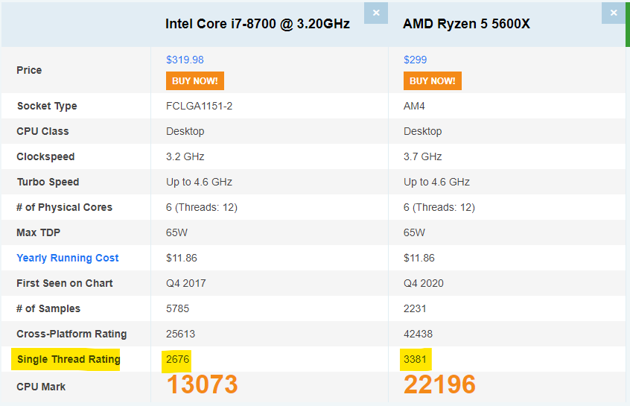Select the Single Thread Rating label
The width and height of the screenshot is (630, 406).
(x=69, y=359)
